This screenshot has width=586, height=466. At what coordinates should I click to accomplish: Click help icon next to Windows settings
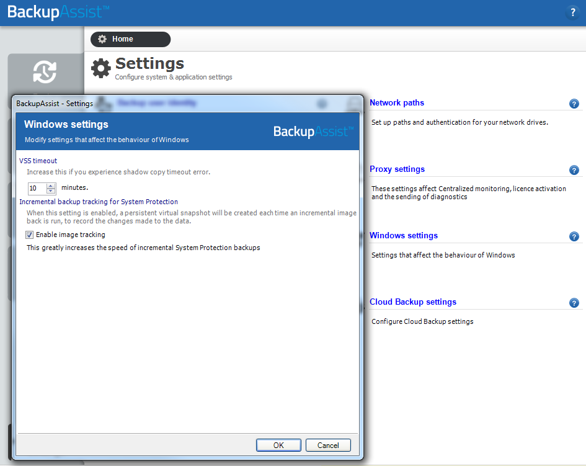[574, 236]
